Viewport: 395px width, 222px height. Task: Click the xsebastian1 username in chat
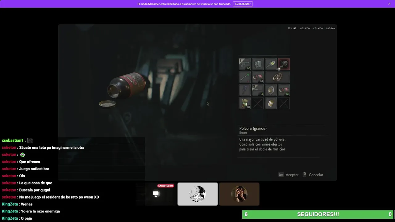click(x=13, y=141)
